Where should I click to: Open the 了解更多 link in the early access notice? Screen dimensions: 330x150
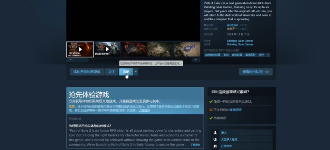[x=144, y=110]
